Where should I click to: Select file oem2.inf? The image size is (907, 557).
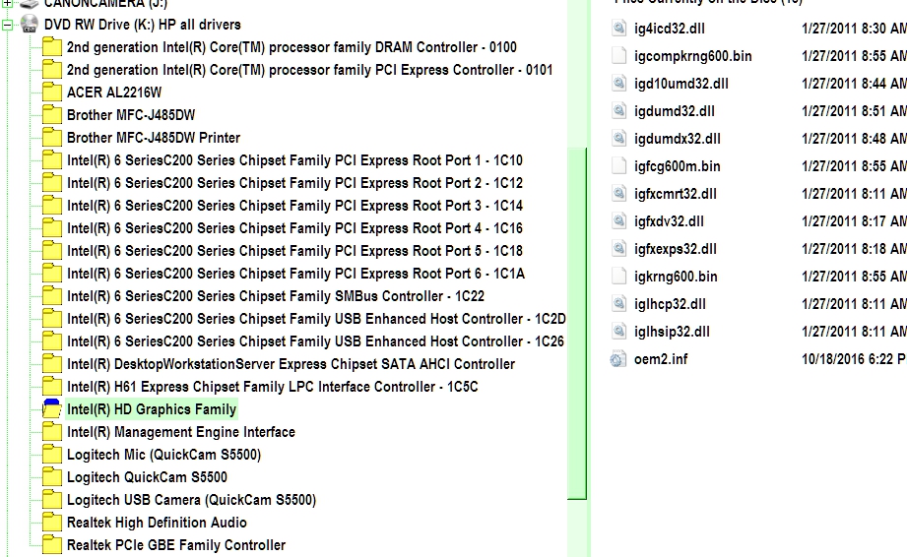(661, 359)
